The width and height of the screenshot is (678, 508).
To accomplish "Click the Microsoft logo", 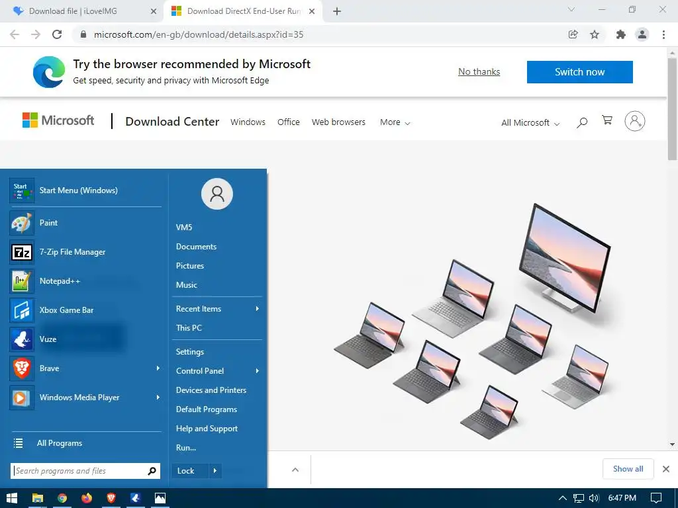I will click(x=58, y=120).
